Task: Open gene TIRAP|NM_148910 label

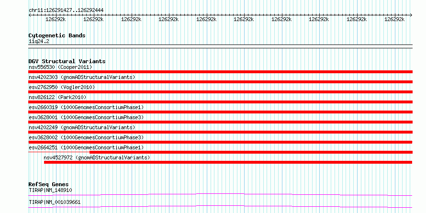Action: pos(50,190)
